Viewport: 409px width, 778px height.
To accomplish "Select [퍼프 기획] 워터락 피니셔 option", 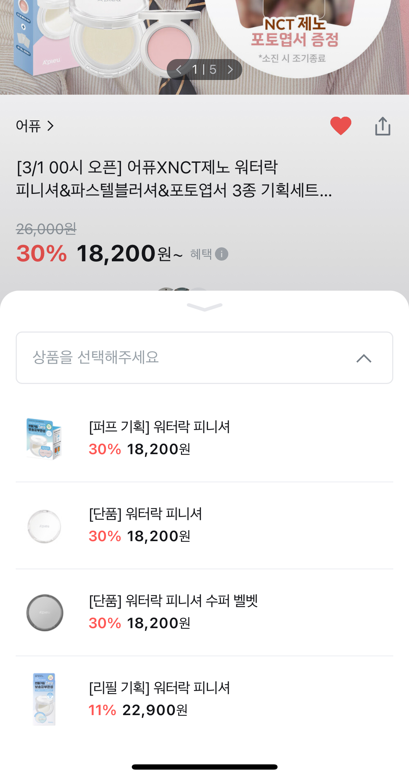I will 159,427.
